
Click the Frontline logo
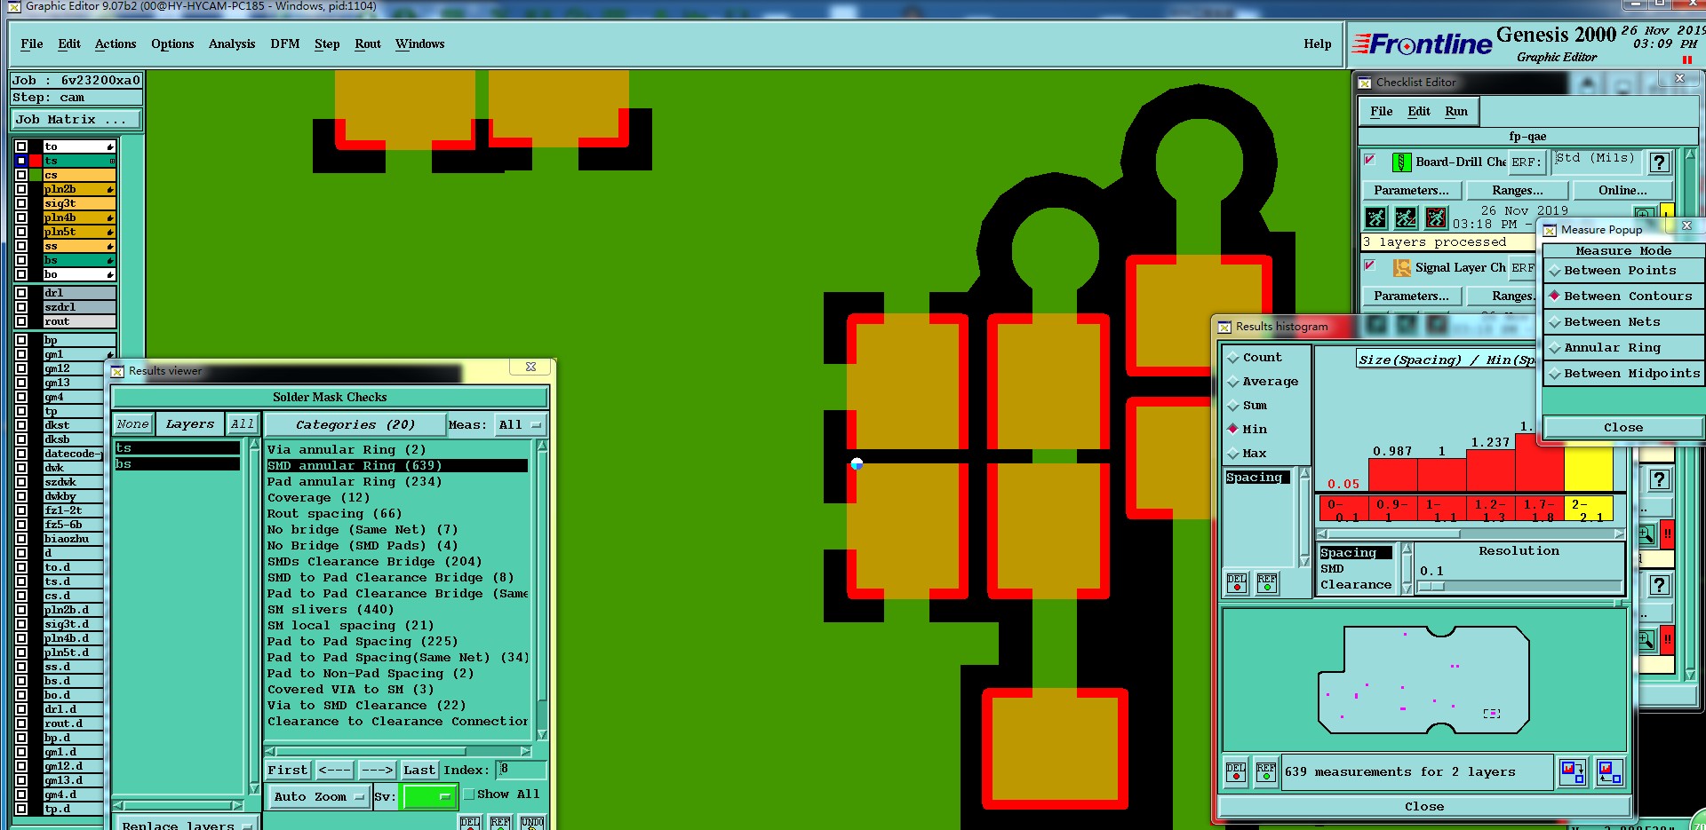point(1422,43)
